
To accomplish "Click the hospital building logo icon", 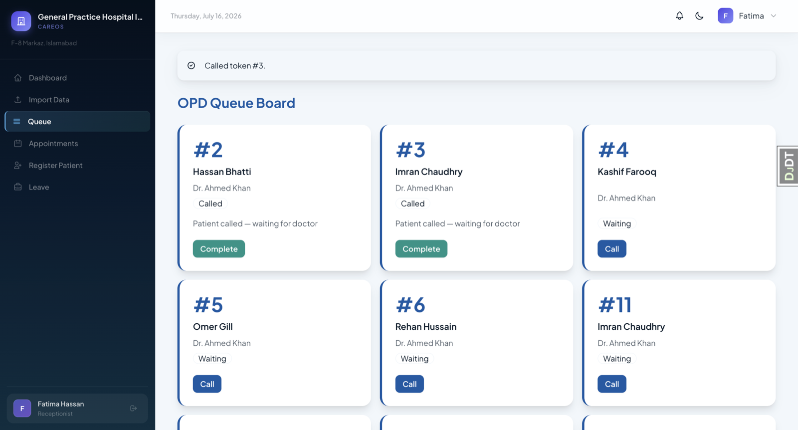I will (x=21, y=21).
